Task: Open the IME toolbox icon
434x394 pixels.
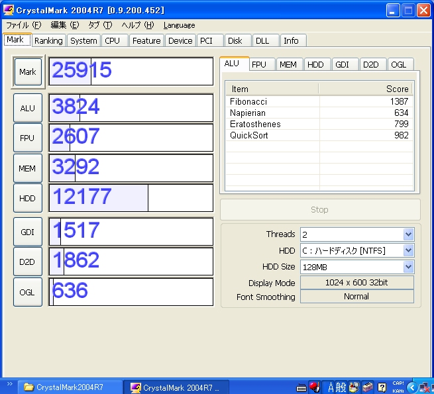Action: click(x=368, y=387)
